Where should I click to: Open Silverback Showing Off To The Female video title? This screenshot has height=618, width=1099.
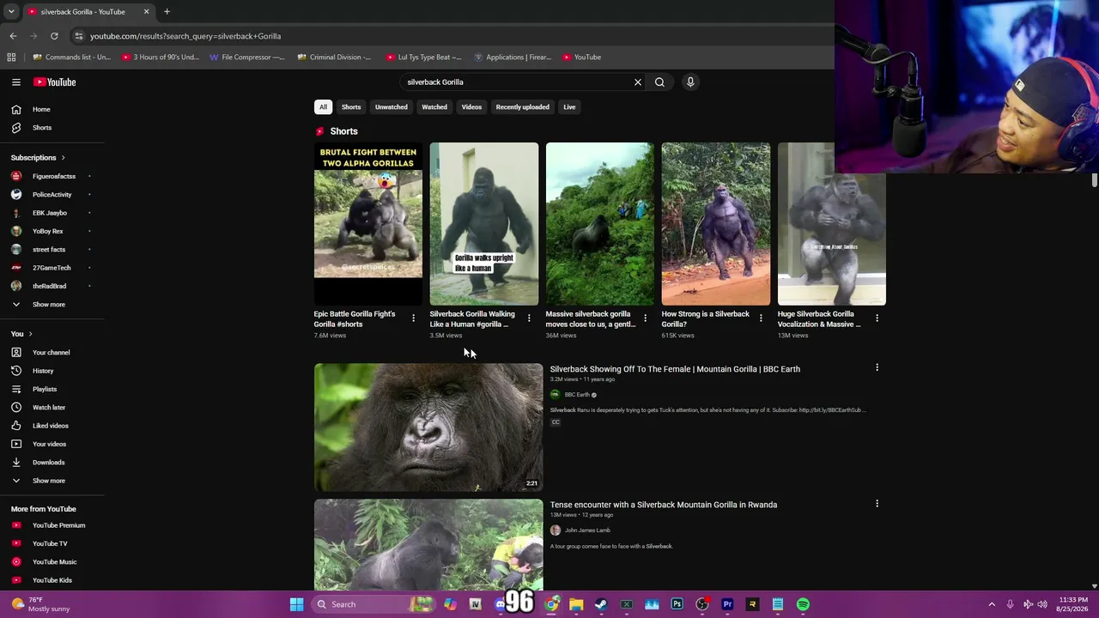[x=675, y=369]
